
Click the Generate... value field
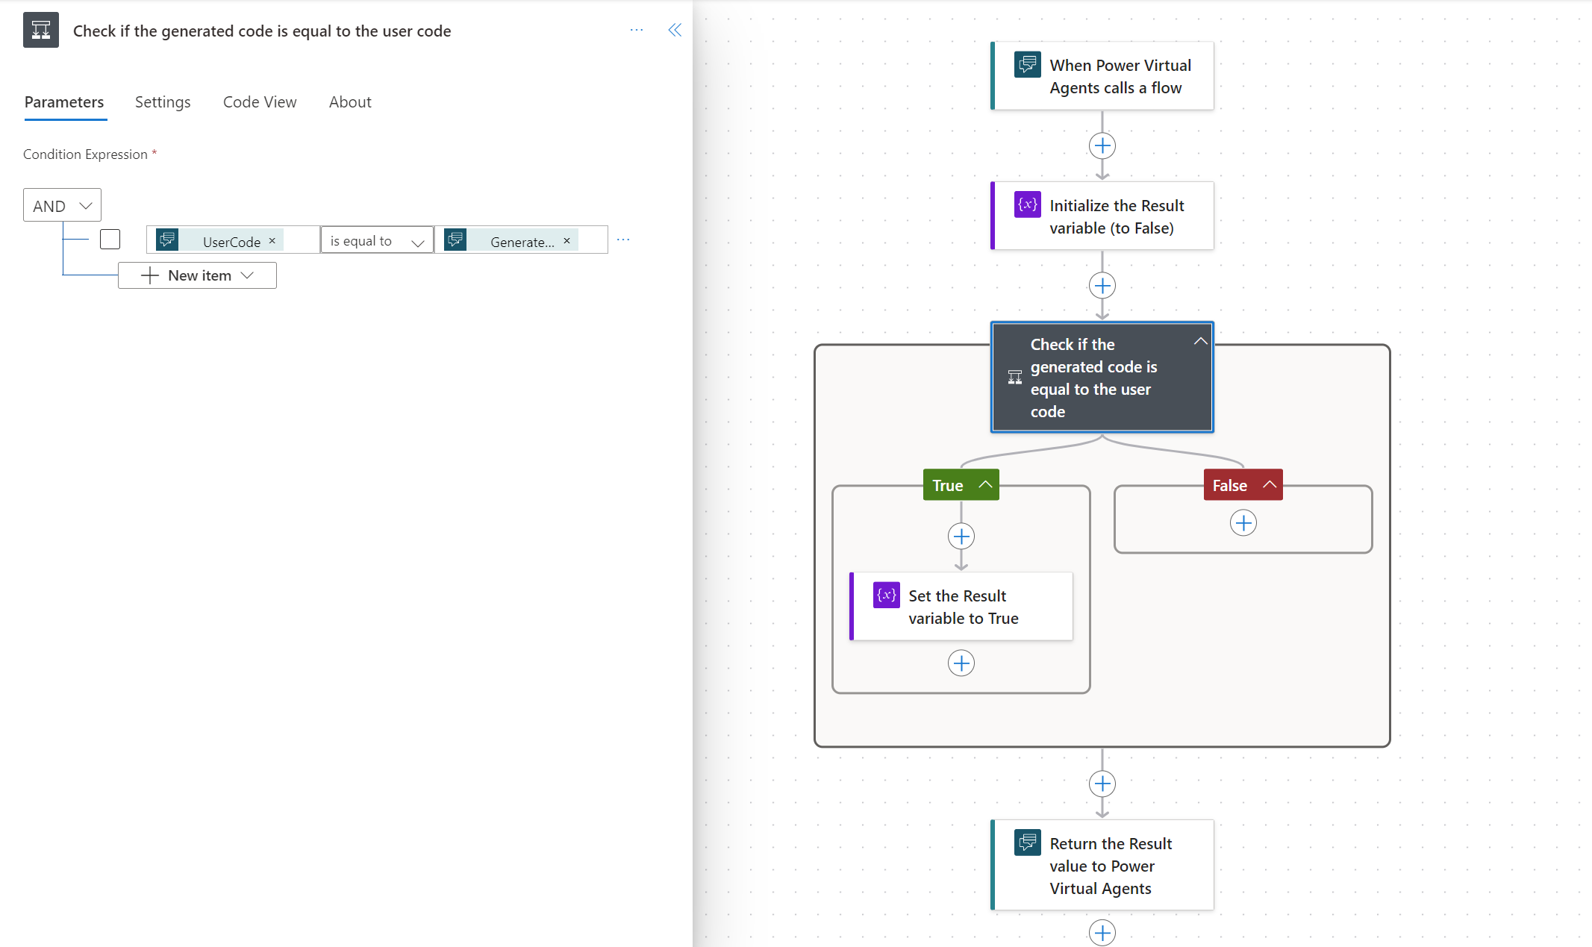(521, 240)
